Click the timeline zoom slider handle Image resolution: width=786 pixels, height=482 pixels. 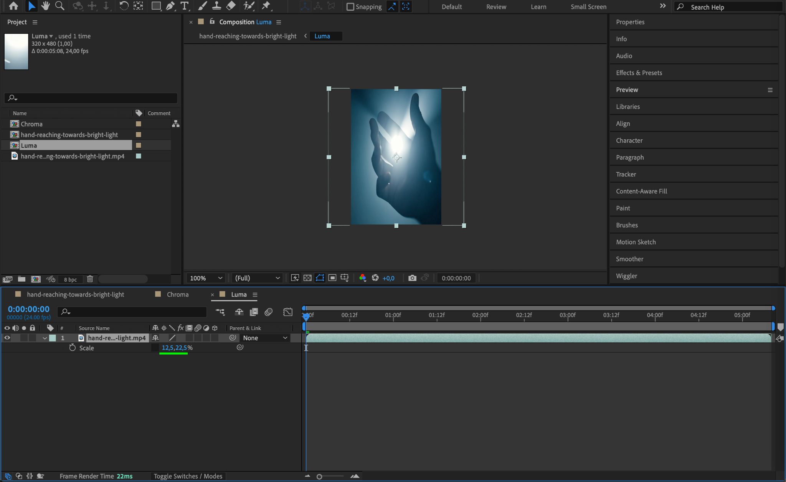[319, 477]
